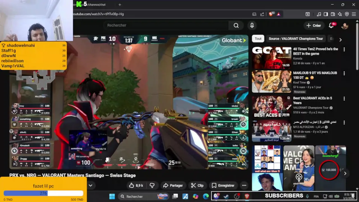Viewport: 359px width, 202px height.
Task: Expand the video description chevron
Action: click(x=91, y=185)
